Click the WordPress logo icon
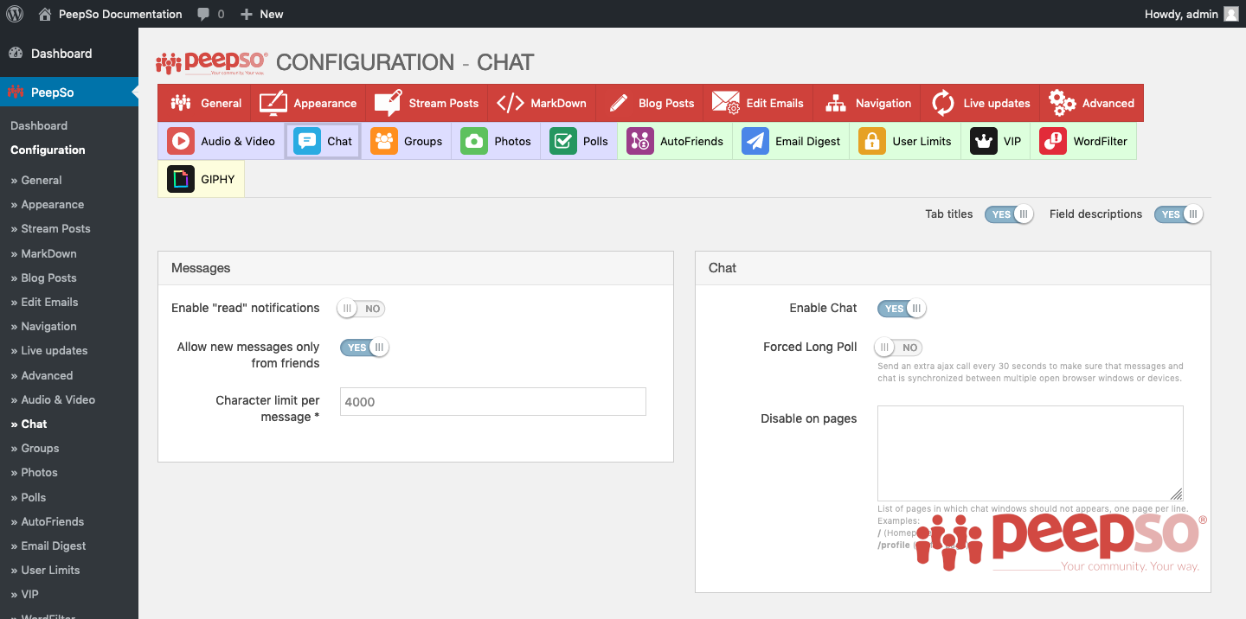Viewport: 1246px width, 619px height. click(15, 14)
